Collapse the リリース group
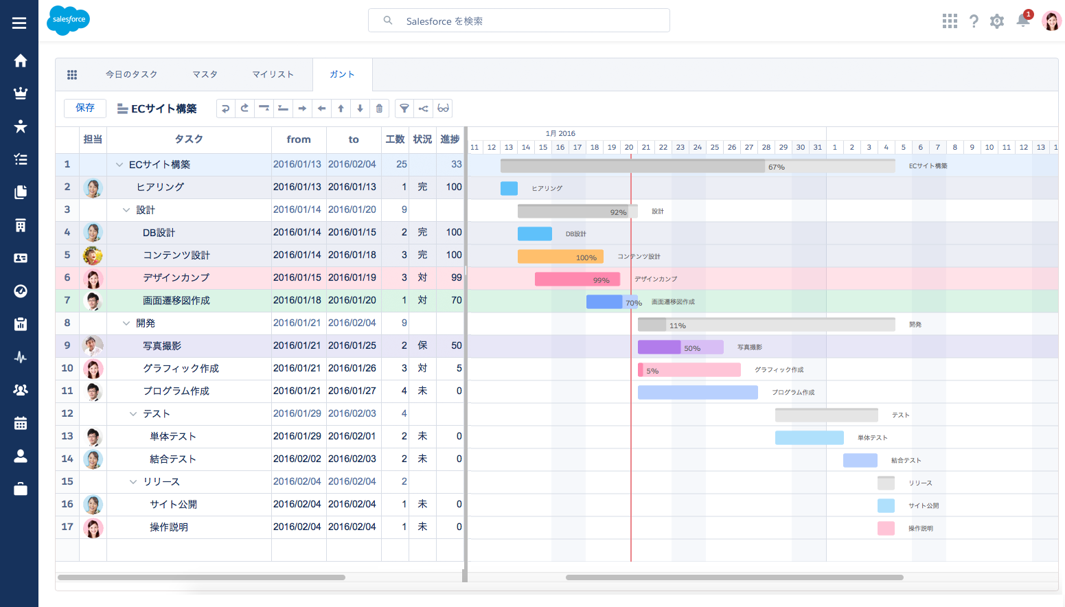The image size is (1065, 607). pyautogui.click(x=133, y=482)
